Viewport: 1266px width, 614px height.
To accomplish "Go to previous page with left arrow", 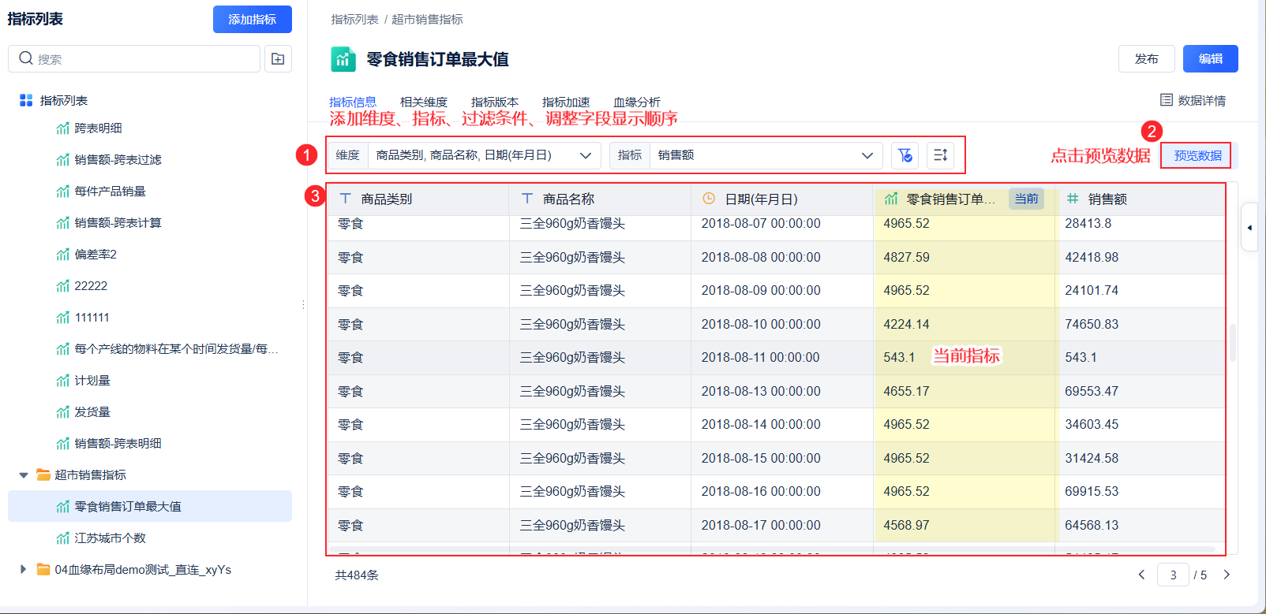I will tap(1141, 575).
